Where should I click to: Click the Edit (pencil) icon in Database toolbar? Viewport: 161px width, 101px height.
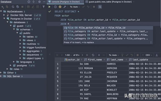pyautogui.click(x=33, y=7)
